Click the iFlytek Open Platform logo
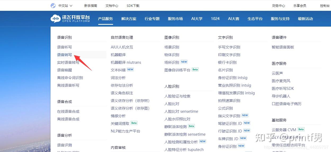The width and height of the screenshot is (331, 152). tap(70, 19)
